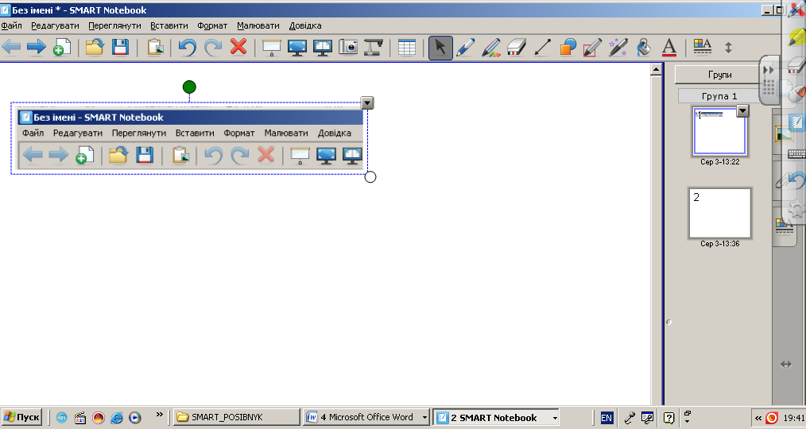The height and width of the screenshot is (429, 806).
Task: Undo the last action
Action: [187, 48]
